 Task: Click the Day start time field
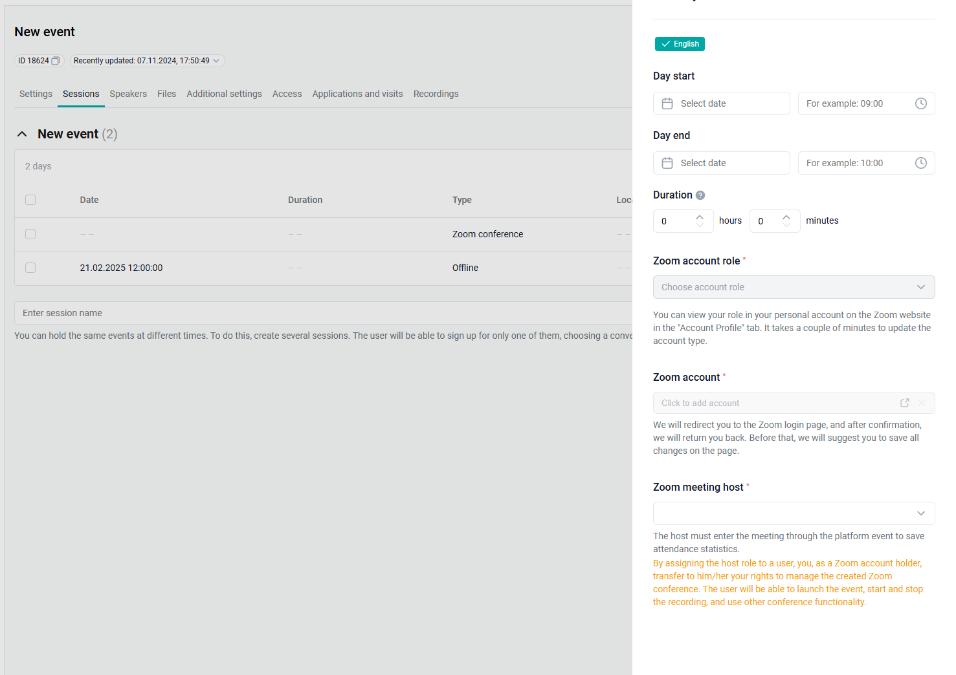(x=866, y=103)
